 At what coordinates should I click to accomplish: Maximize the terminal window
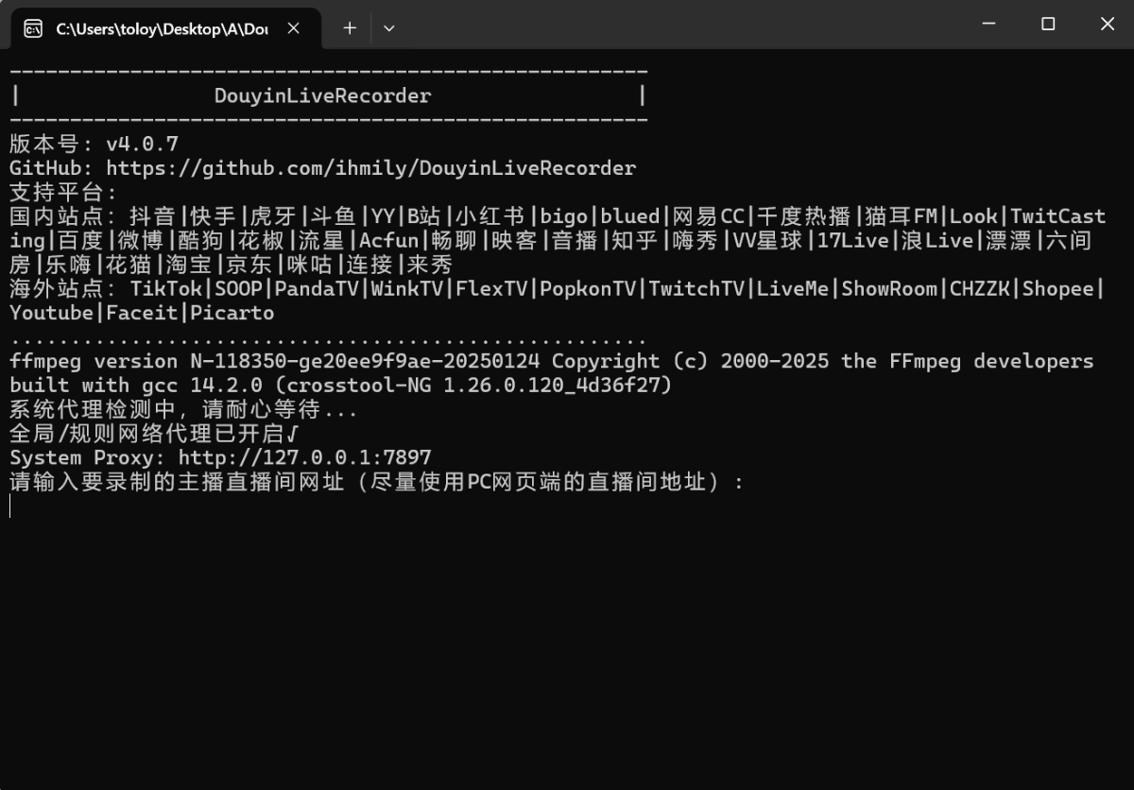pos(1047,25)
